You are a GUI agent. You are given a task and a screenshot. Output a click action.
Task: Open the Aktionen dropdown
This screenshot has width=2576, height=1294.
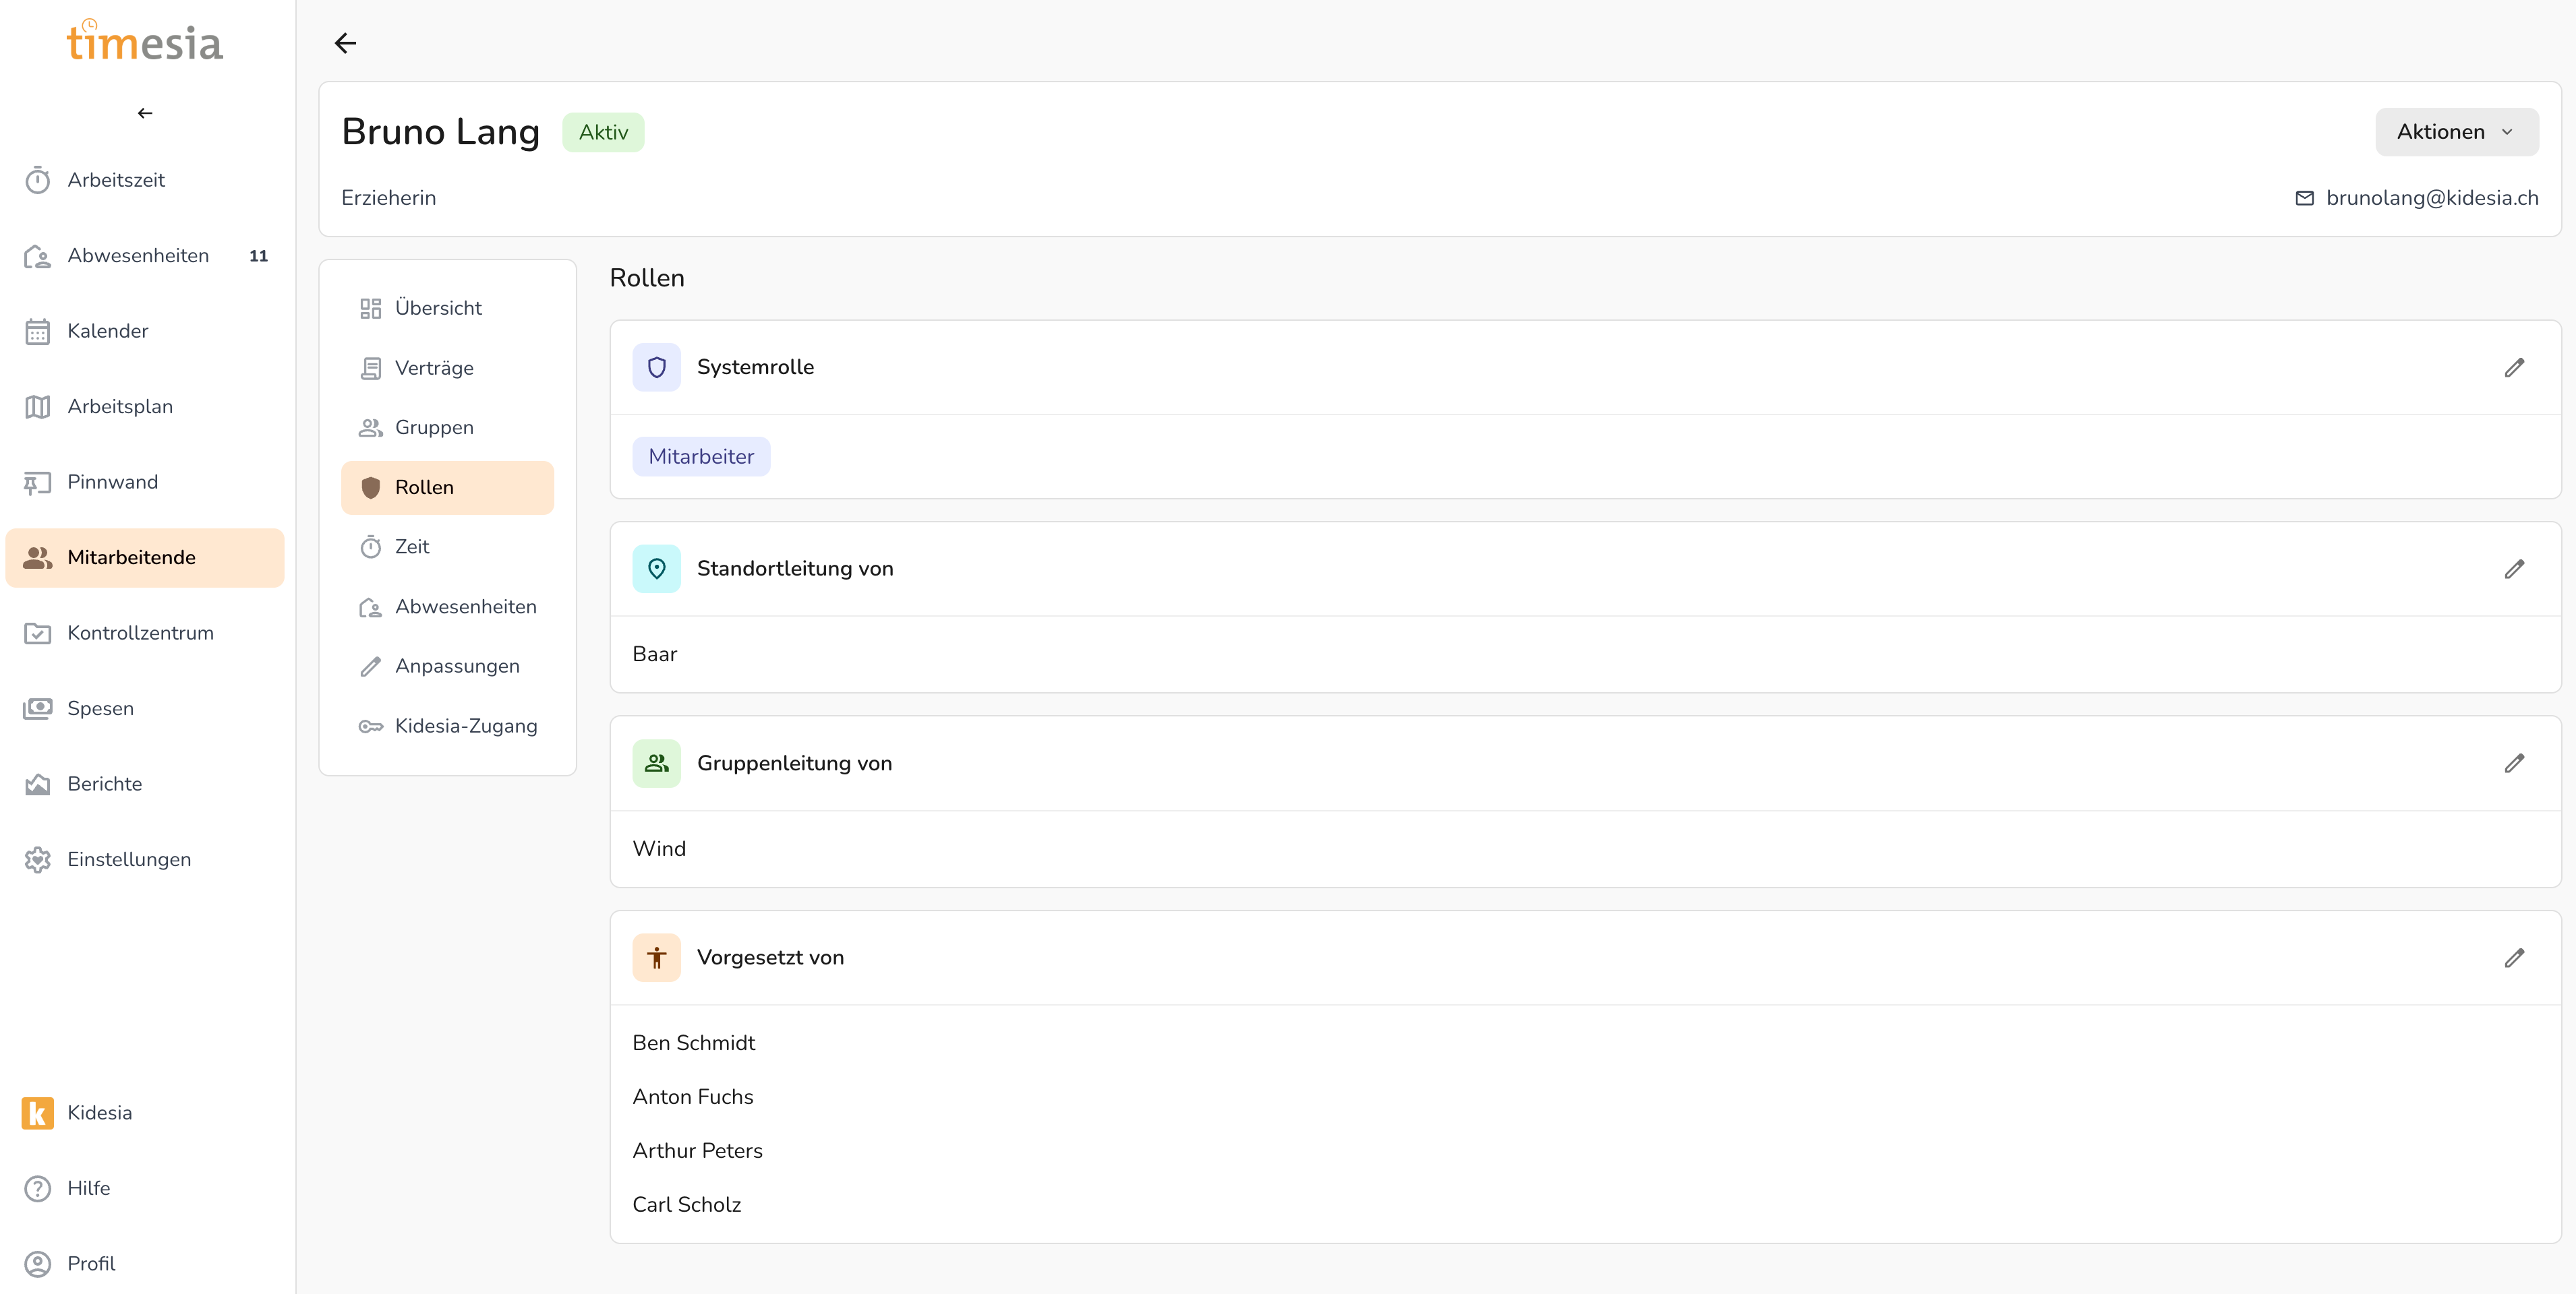2455,132
